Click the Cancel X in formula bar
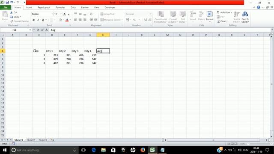Image resolution: width=274 pixels, height=154 pixels. [38, 30]
